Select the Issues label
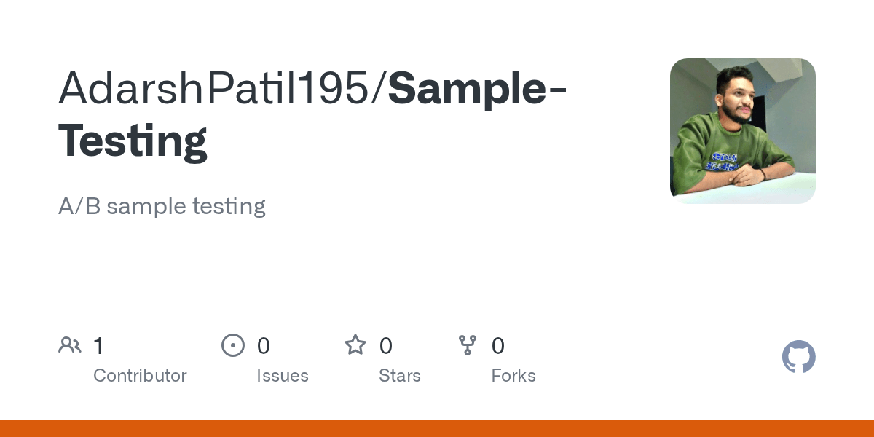This screenshot has height=437, width=874. pyautogui.click(x=283, y=376)
